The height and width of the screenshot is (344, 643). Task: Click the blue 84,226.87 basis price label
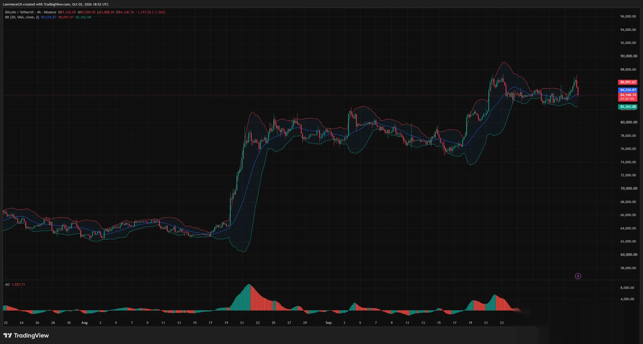click(628, 90)
